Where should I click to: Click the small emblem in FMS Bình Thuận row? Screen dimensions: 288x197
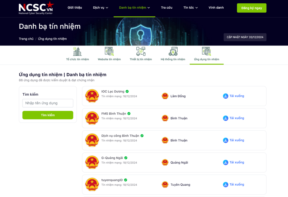pos(165,118)
